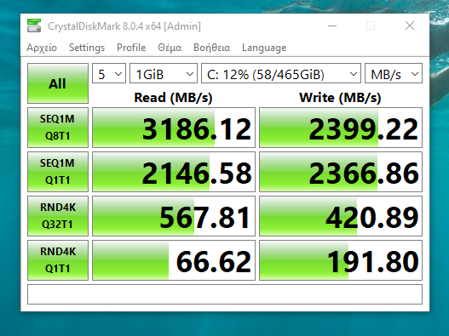The height and width of the screenshot is (336, 449).
Task: Click the CrystalDiskMark app icon in title bar
Action: (34, 26)
